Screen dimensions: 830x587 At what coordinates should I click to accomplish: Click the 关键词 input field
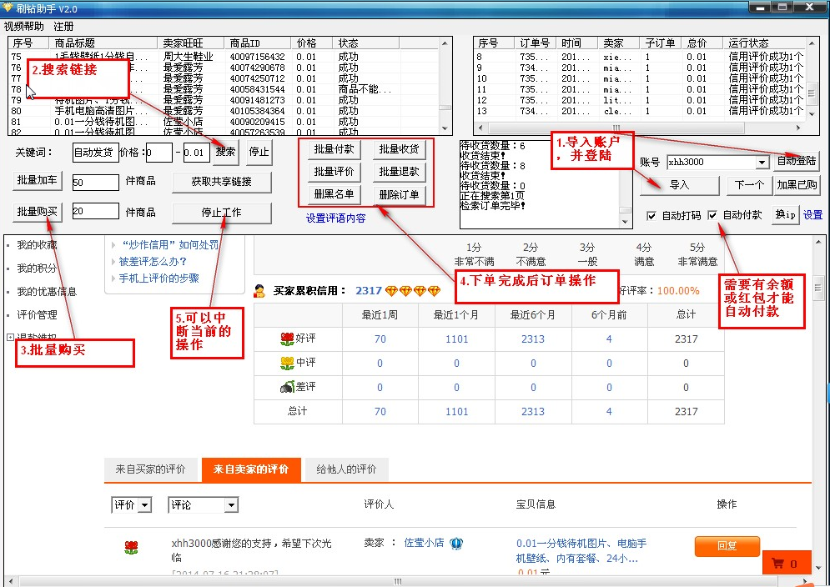point(95,153)
